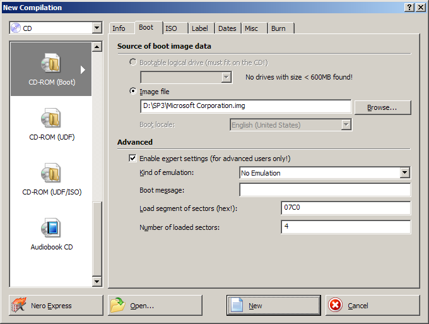
Task: Click the title bar help question mark
Action: point(408,7)
